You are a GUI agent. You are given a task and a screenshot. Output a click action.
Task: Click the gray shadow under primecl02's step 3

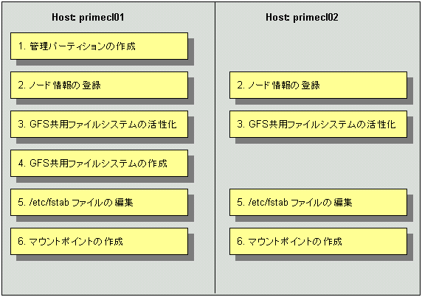pyautogui.click(x=324, y=141)
